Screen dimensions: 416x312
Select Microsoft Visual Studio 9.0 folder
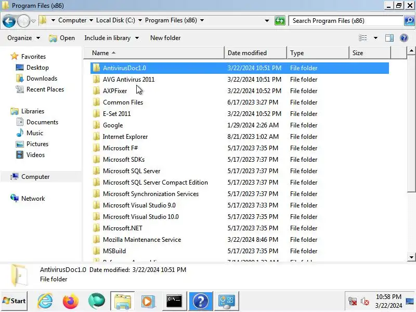[x=240, y=205]
